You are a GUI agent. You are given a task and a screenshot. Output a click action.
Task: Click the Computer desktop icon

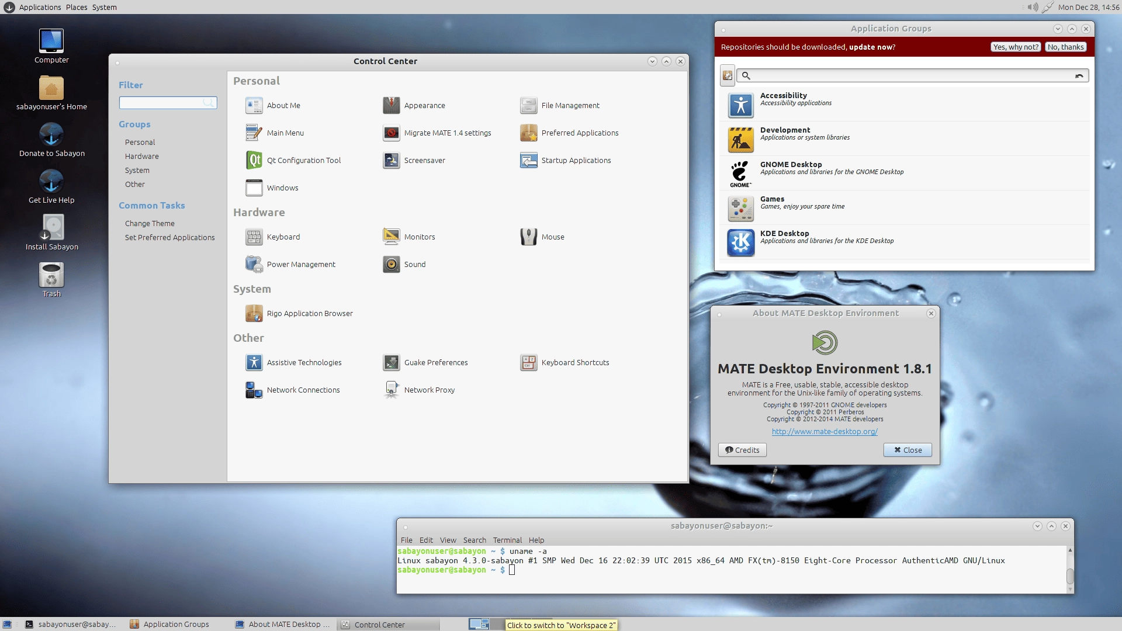pos(51,46)
